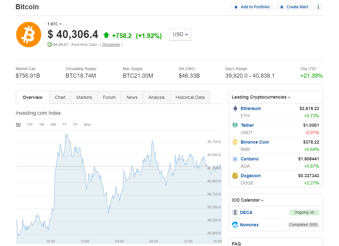
Task: Add Bitcoin to Portfolio
Action: 252,7
